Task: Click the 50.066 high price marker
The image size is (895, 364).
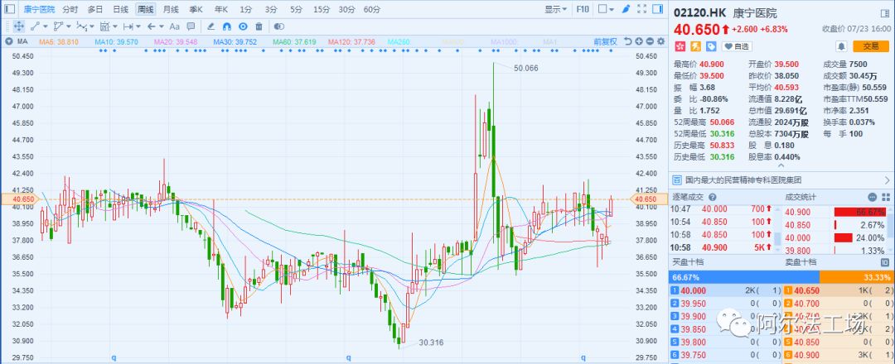Action: pos(525,68)
